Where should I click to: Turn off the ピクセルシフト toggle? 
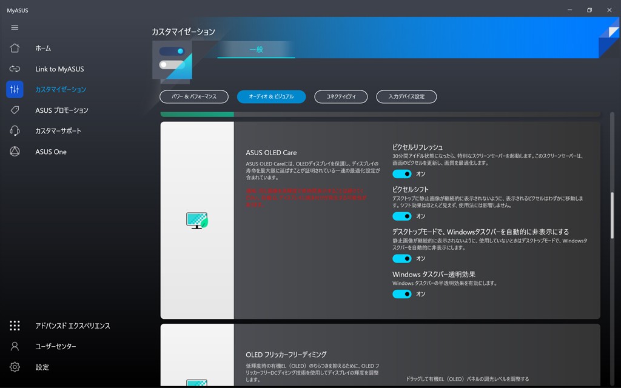click(x=402, y=216)
